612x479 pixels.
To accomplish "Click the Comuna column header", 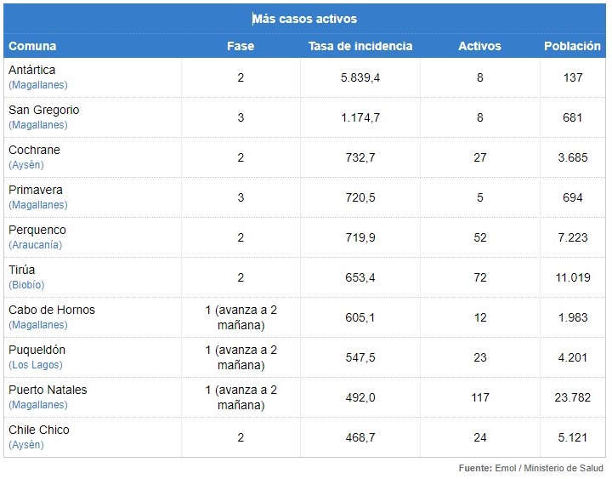I will click(x=32, y=46).
